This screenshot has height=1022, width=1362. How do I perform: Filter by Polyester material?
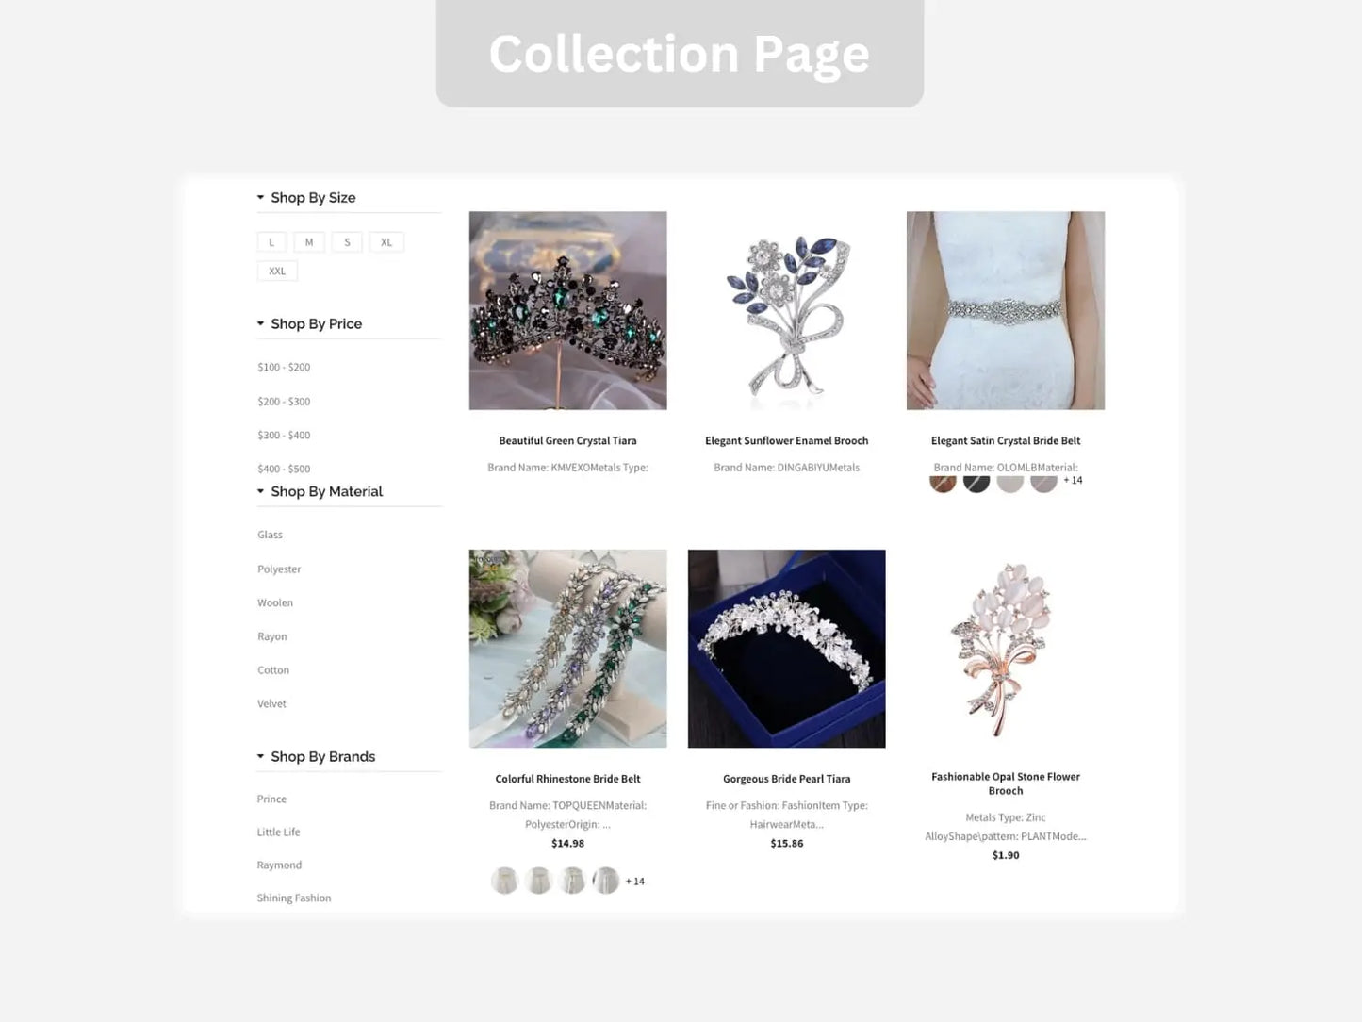pos(279,569)
